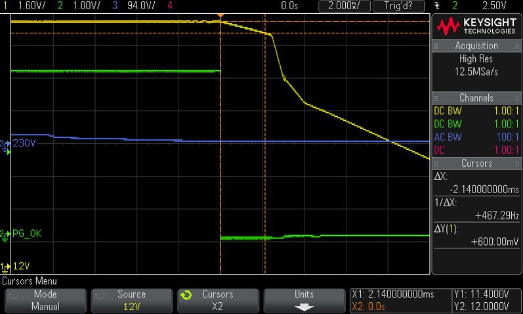Viewport: 523px width, 314px height.
Task: Click the 2.000 ms/ timebase box
Action: click(345, 6)
